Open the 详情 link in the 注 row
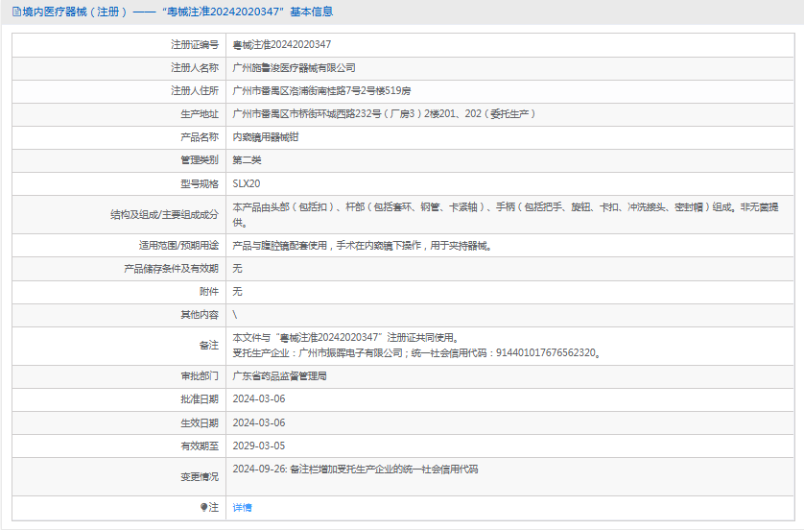This screenshot has height=530, width=804. 242,507
